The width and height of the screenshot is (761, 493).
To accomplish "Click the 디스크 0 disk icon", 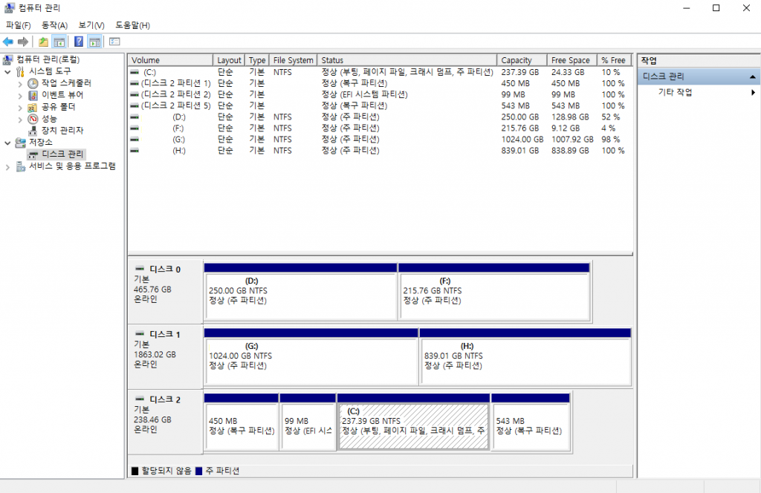I will click(x=140, y=269).
